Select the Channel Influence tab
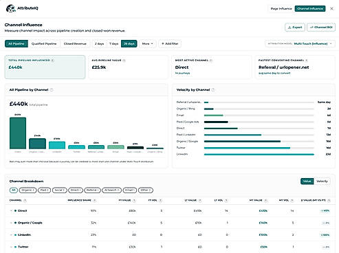The height and width of the screenshot is (253, 339). (x=310, y=9)
